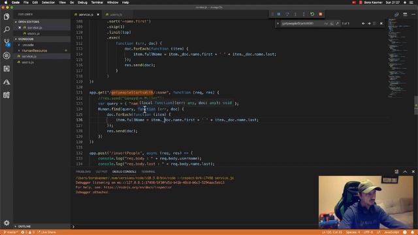Toggle Match Whole Word in find widget
Screen dimensions: 418x235
coord(332,23)
